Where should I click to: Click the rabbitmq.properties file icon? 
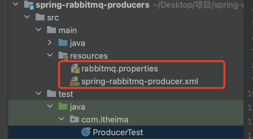click(75, 69)
